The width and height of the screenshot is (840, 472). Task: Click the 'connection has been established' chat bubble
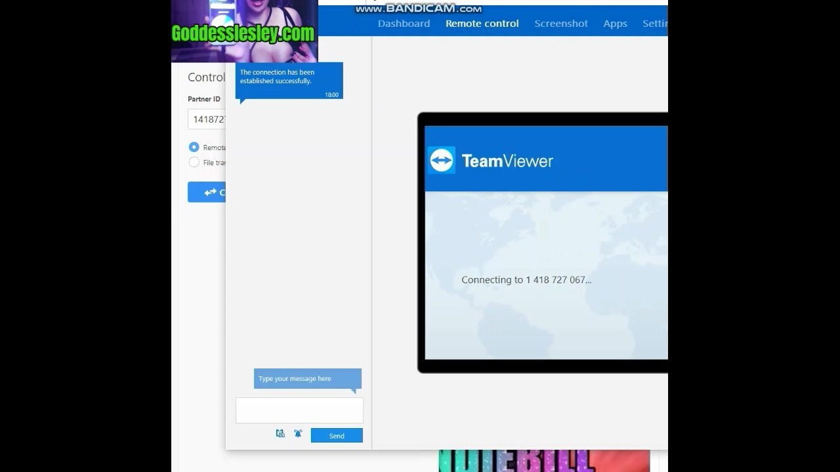(289, 81)
